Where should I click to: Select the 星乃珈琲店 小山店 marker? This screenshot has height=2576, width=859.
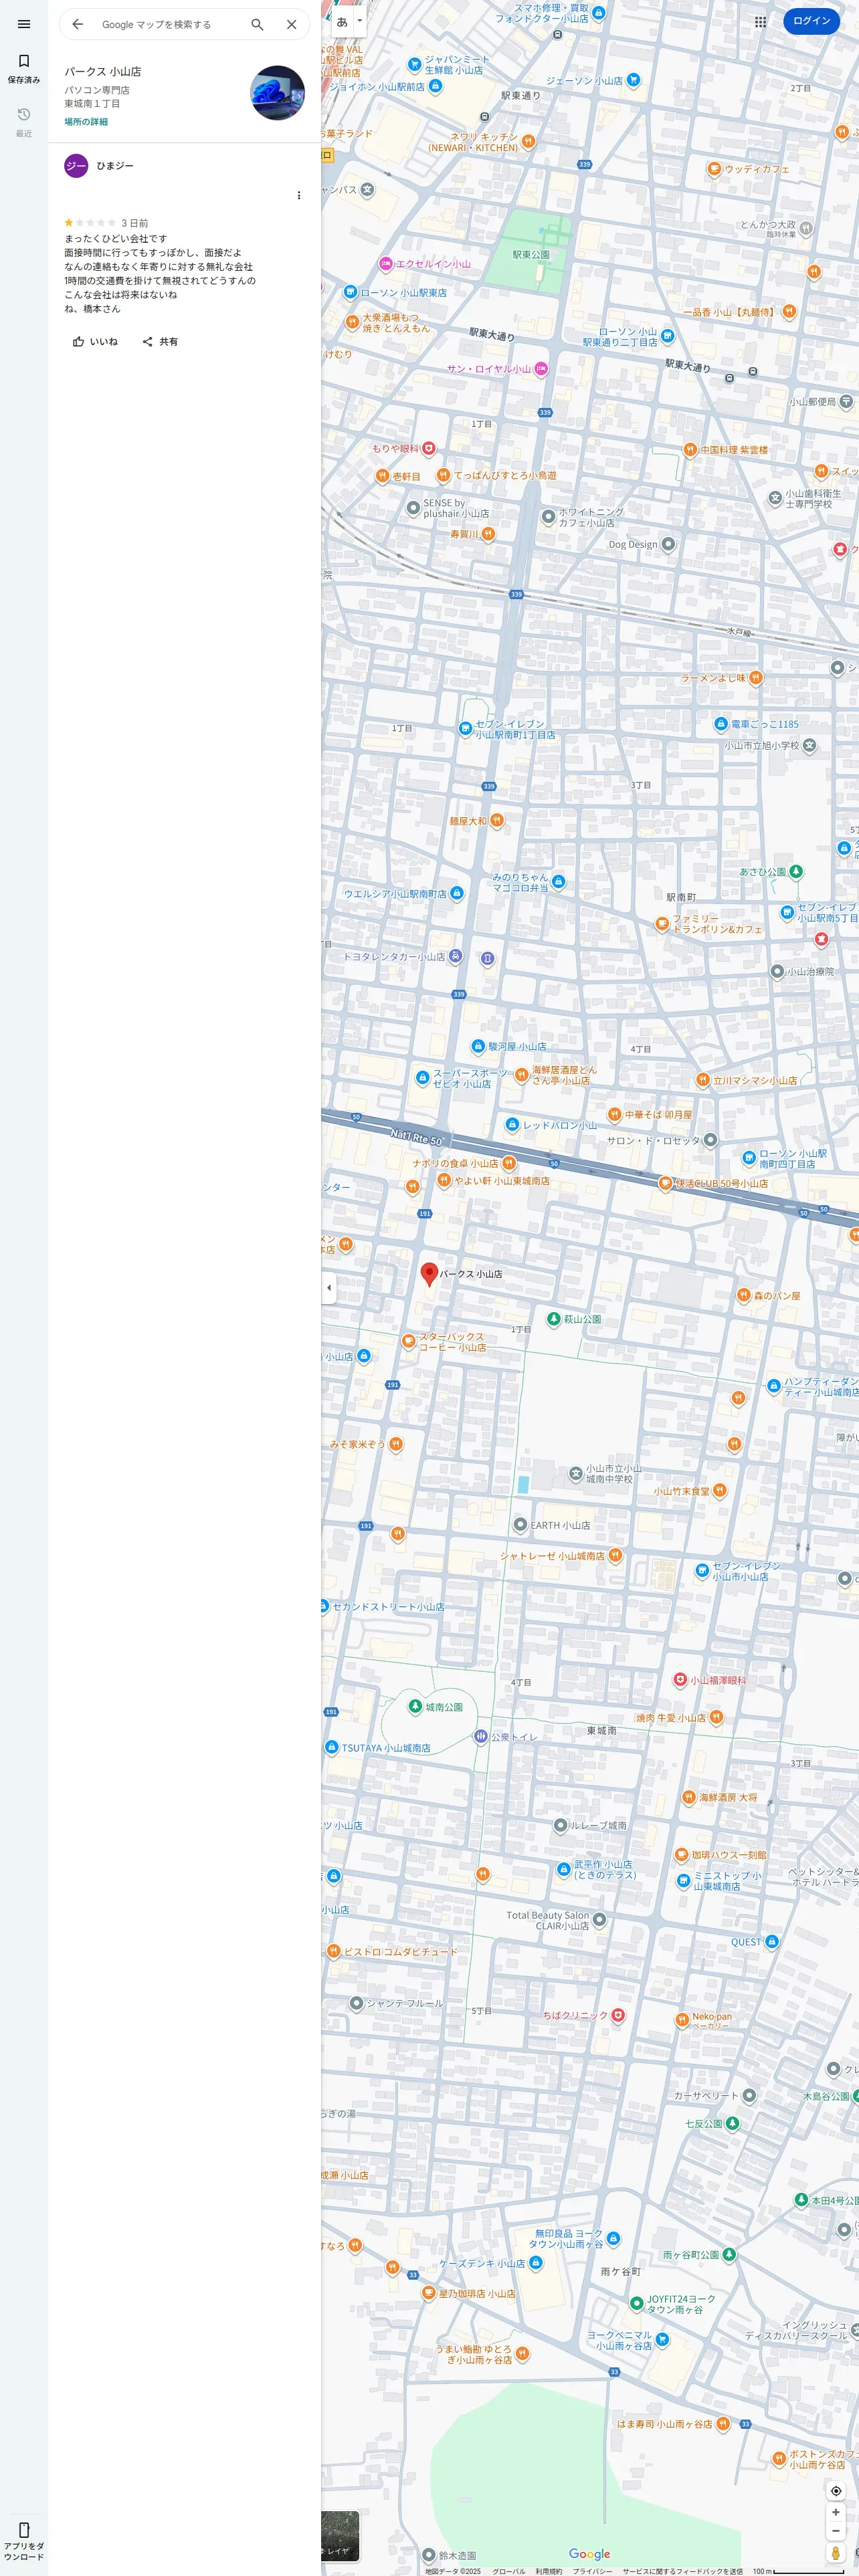pos(429,2293)
